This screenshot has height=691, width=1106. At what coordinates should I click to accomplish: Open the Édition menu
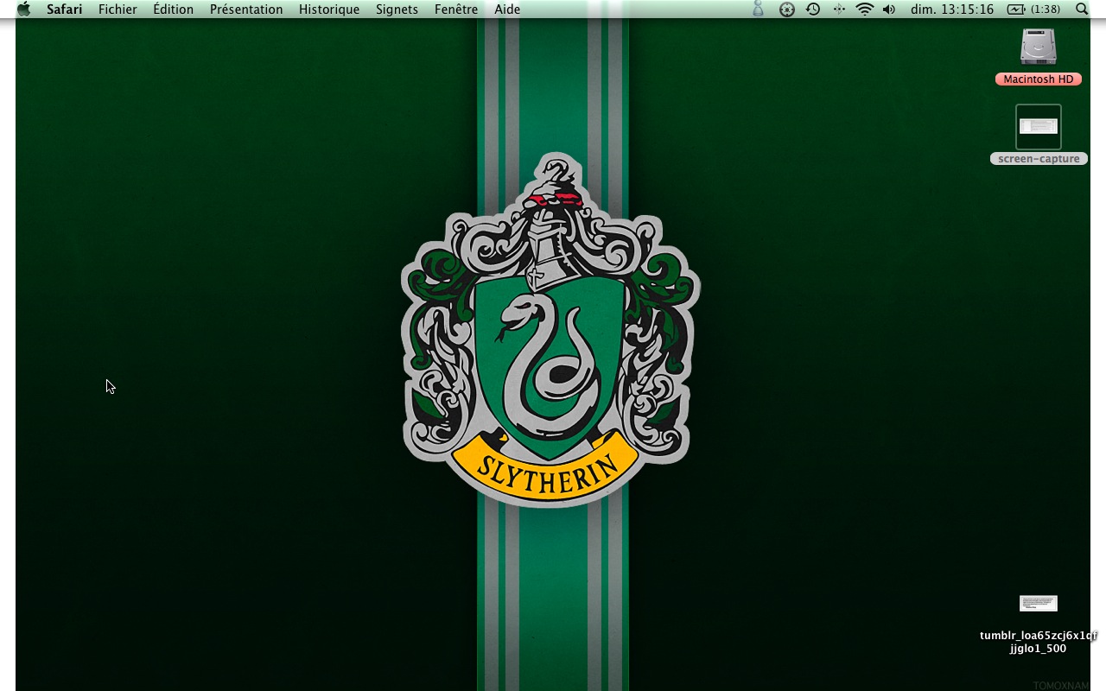[x=173, y=10]
